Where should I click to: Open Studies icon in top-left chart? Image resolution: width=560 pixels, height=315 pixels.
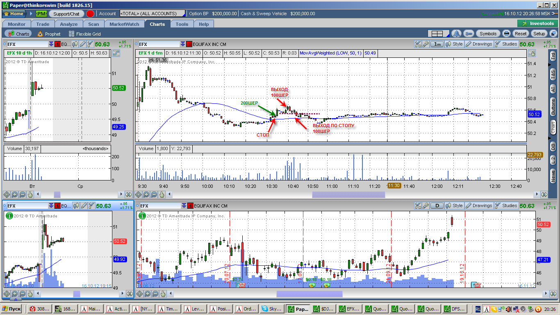[90, 44]
